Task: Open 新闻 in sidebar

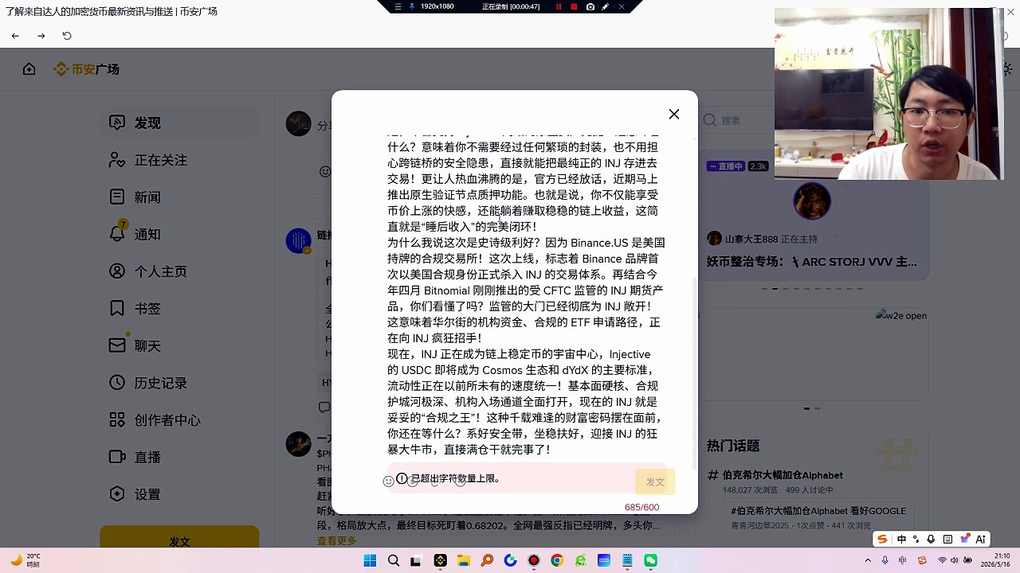Action: click(179, 197)
